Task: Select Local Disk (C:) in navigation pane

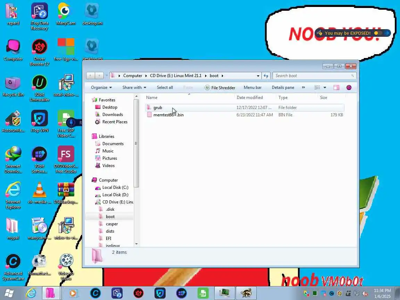Action: (x=112, y=187)
